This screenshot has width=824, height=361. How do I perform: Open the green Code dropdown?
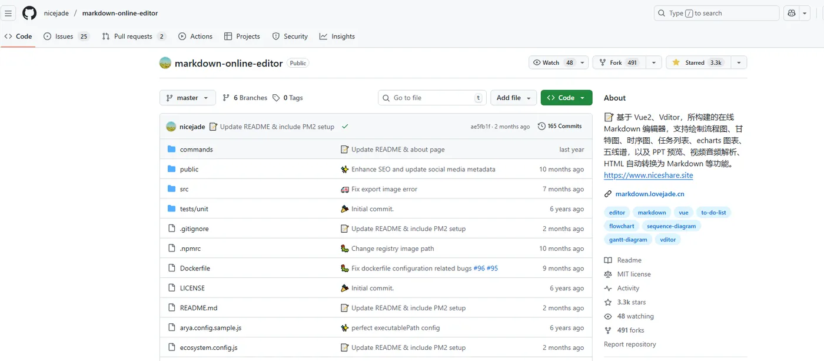[x=566, y=97]
